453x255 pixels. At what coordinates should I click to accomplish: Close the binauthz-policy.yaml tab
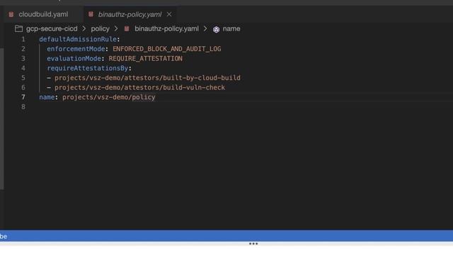(169, 14)
